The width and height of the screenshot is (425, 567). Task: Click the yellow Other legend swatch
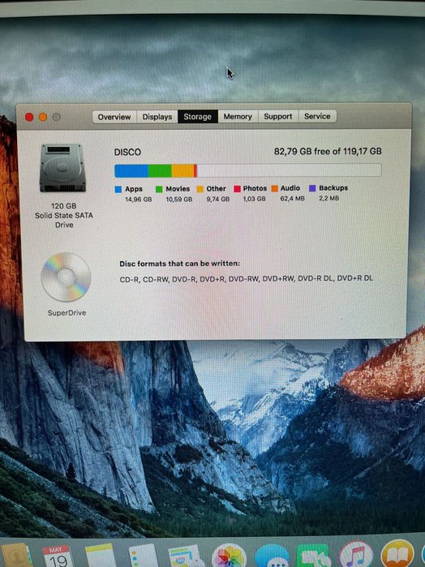(200, 189)
